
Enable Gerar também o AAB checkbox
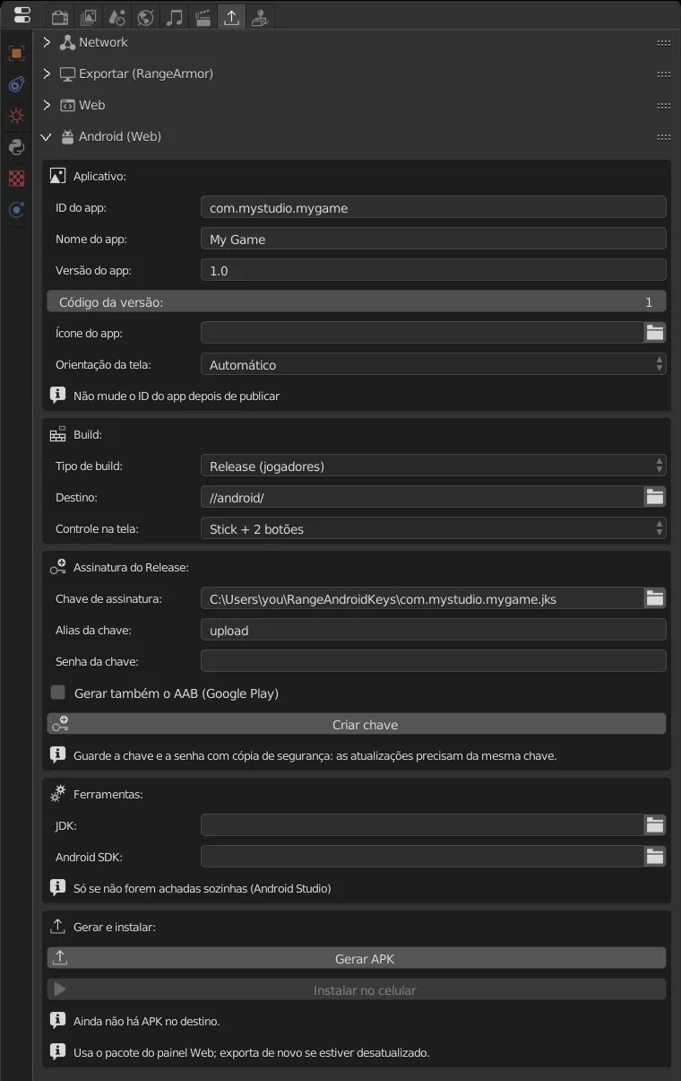[x=58, y=693]
